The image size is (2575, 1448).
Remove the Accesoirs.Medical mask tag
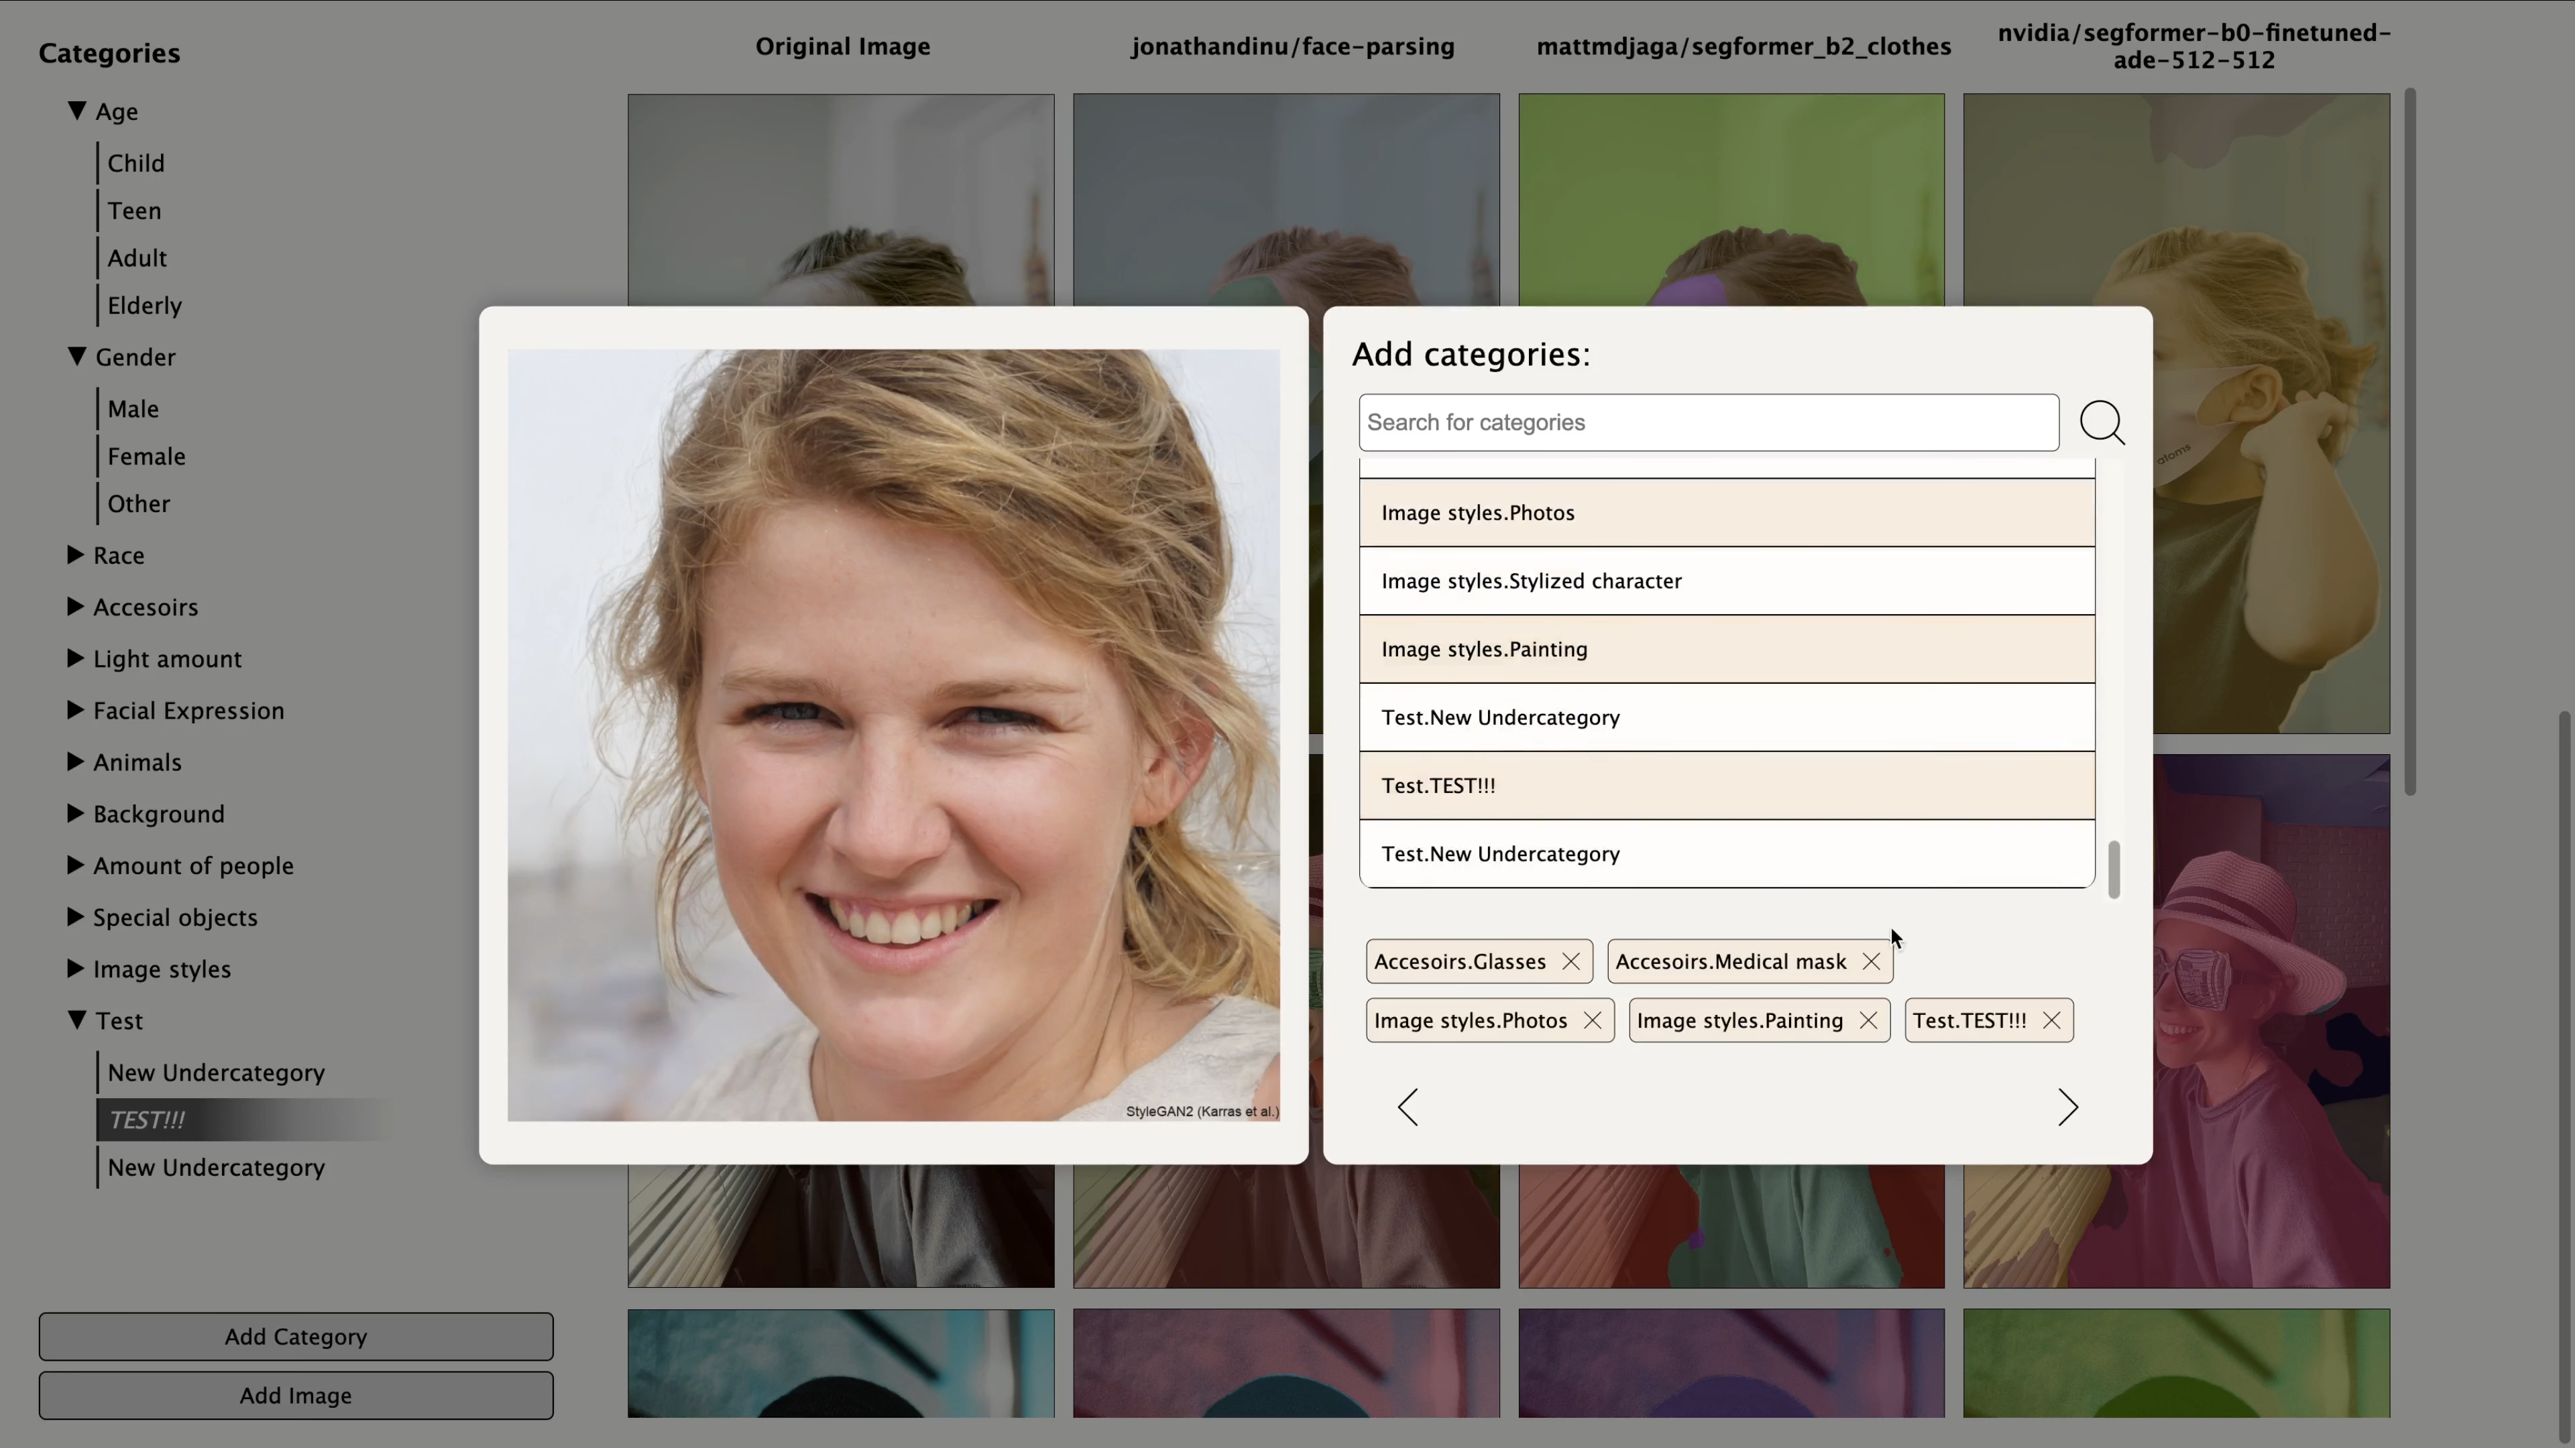tap(1870, 961)
